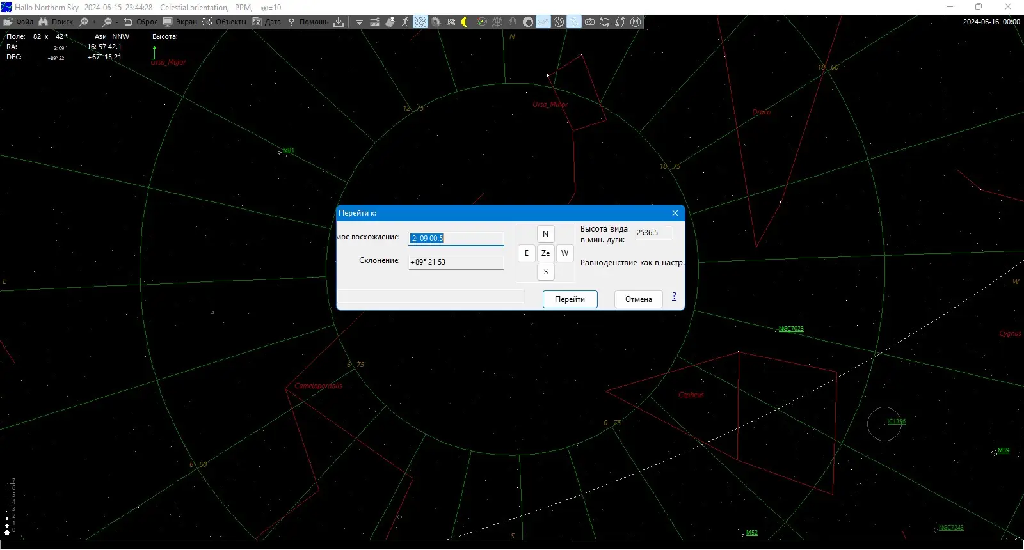Click the vertical flip arrows icon
The height and width of the screenshot is (550, 1024).
(620, 22)
